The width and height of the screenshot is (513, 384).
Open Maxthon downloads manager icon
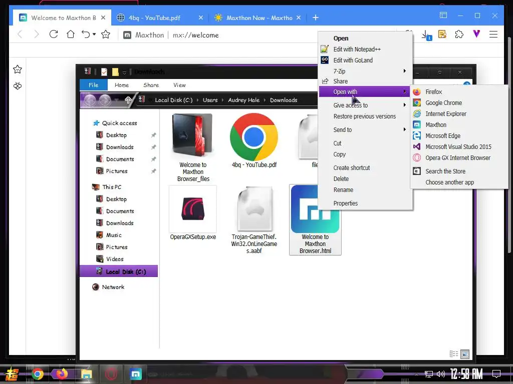click(x=426, y=35)
